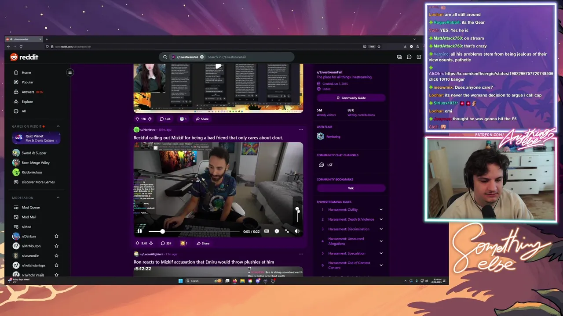This screenshot has height=316, width=563.
Task: Give an award on the 17K post
Action: click(x=183, y=119)
